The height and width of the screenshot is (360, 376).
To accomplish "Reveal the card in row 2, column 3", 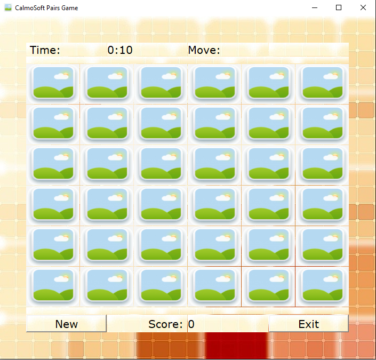I will [x=161, y=124].
